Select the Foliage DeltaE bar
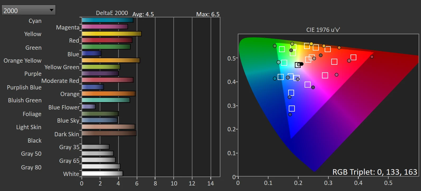This screenshot has width=421, height=191. coord(100,114)
